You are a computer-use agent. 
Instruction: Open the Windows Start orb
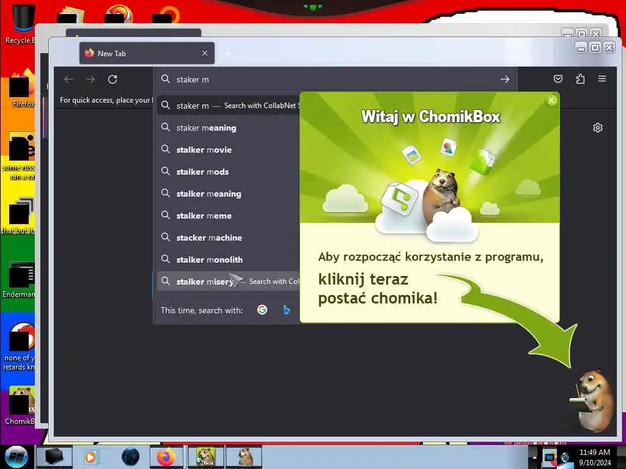point(16,457)
